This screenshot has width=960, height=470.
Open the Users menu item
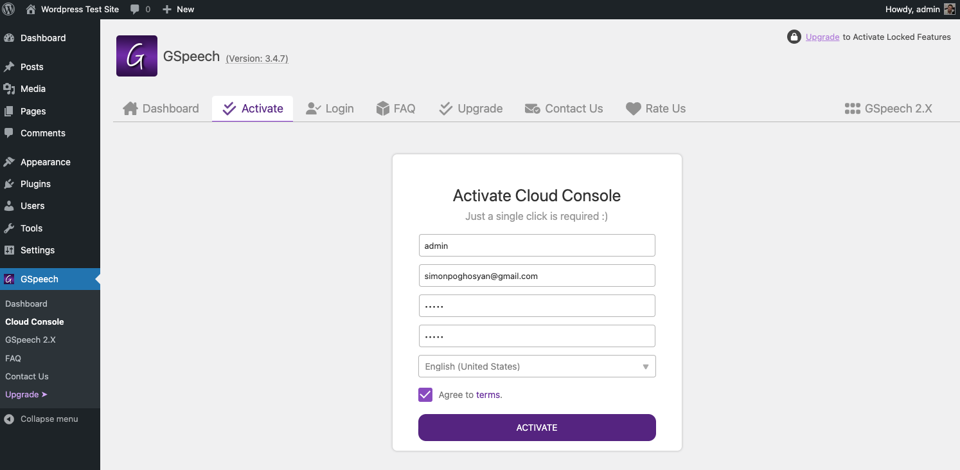[x=50, y=206]
